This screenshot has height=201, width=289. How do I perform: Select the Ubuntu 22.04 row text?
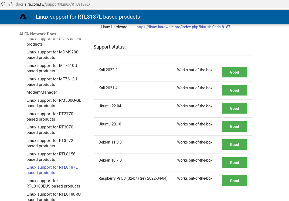pos(110,106)
